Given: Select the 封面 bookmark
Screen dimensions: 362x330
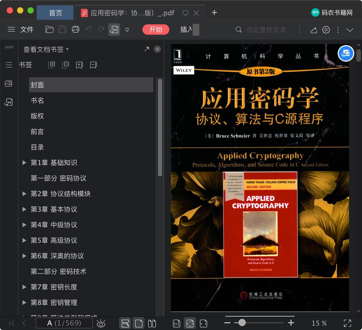Looking at the screenshot, I should pos(91,85).
